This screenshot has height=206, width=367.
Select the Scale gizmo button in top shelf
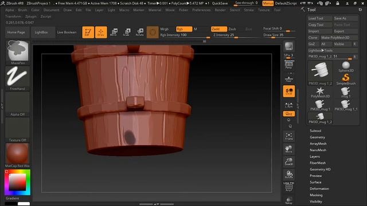point(126,32)
